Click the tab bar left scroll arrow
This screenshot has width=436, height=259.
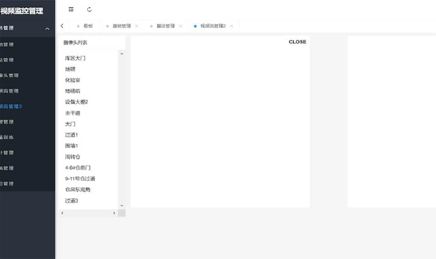pyautogui.click(x=62, y=26)
